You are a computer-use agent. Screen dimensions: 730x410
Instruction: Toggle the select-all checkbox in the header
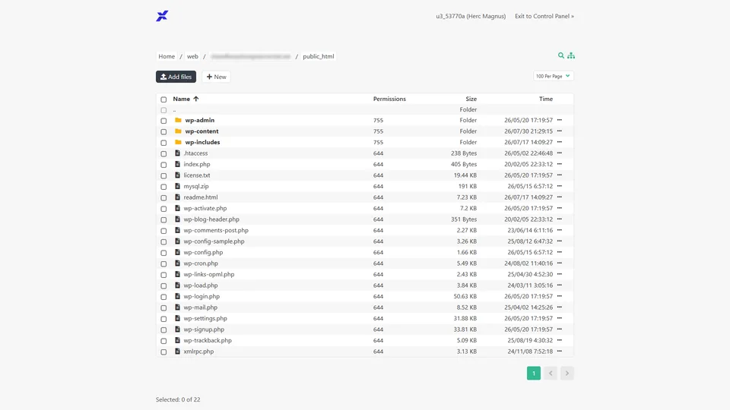tap(163, 99)
